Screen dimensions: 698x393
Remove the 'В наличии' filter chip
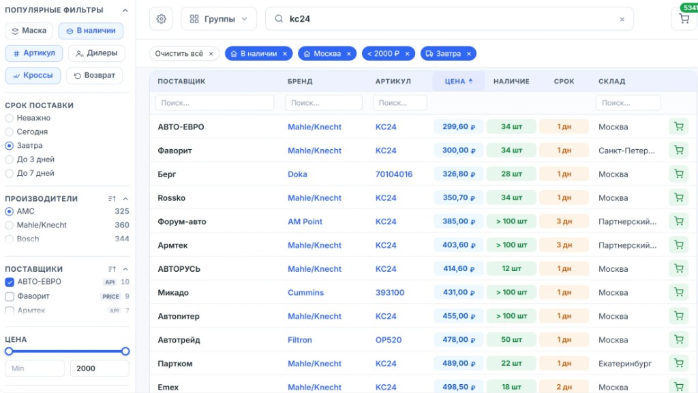pyautogui.click(x=285, y=54)
